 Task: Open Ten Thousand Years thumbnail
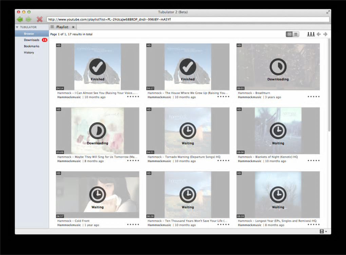[188, 195]
